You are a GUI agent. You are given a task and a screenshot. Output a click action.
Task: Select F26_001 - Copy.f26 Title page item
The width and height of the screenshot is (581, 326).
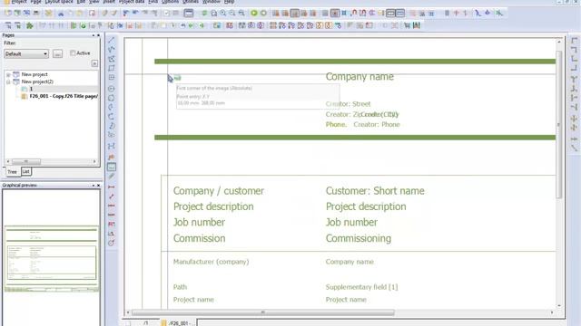64,96
